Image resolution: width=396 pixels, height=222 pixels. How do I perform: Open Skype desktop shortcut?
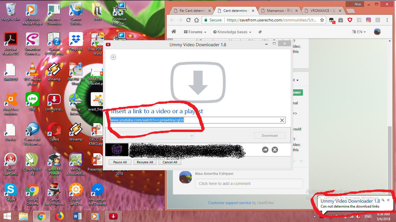click(11, 192)
